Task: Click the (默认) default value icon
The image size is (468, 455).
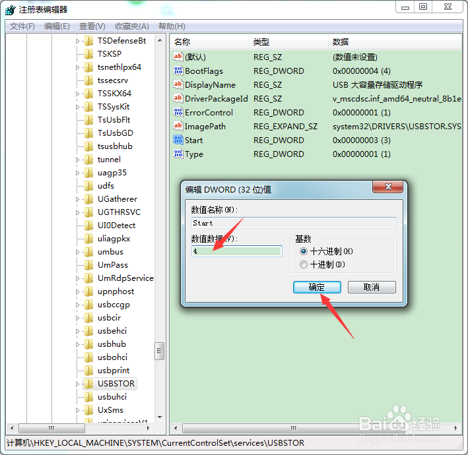Action: 178,57
